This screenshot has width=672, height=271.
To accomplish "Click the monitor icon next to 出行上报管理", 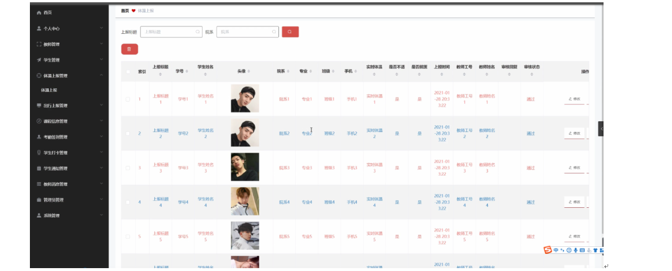I will click(39, 106).
